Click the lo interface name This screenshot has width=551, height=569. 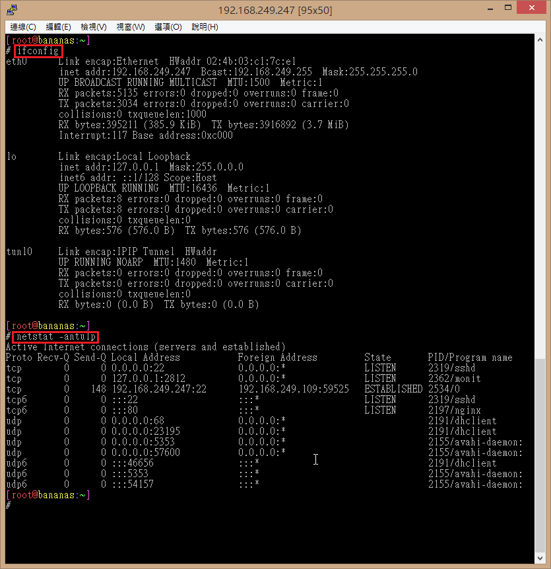[x=12, y=157]
